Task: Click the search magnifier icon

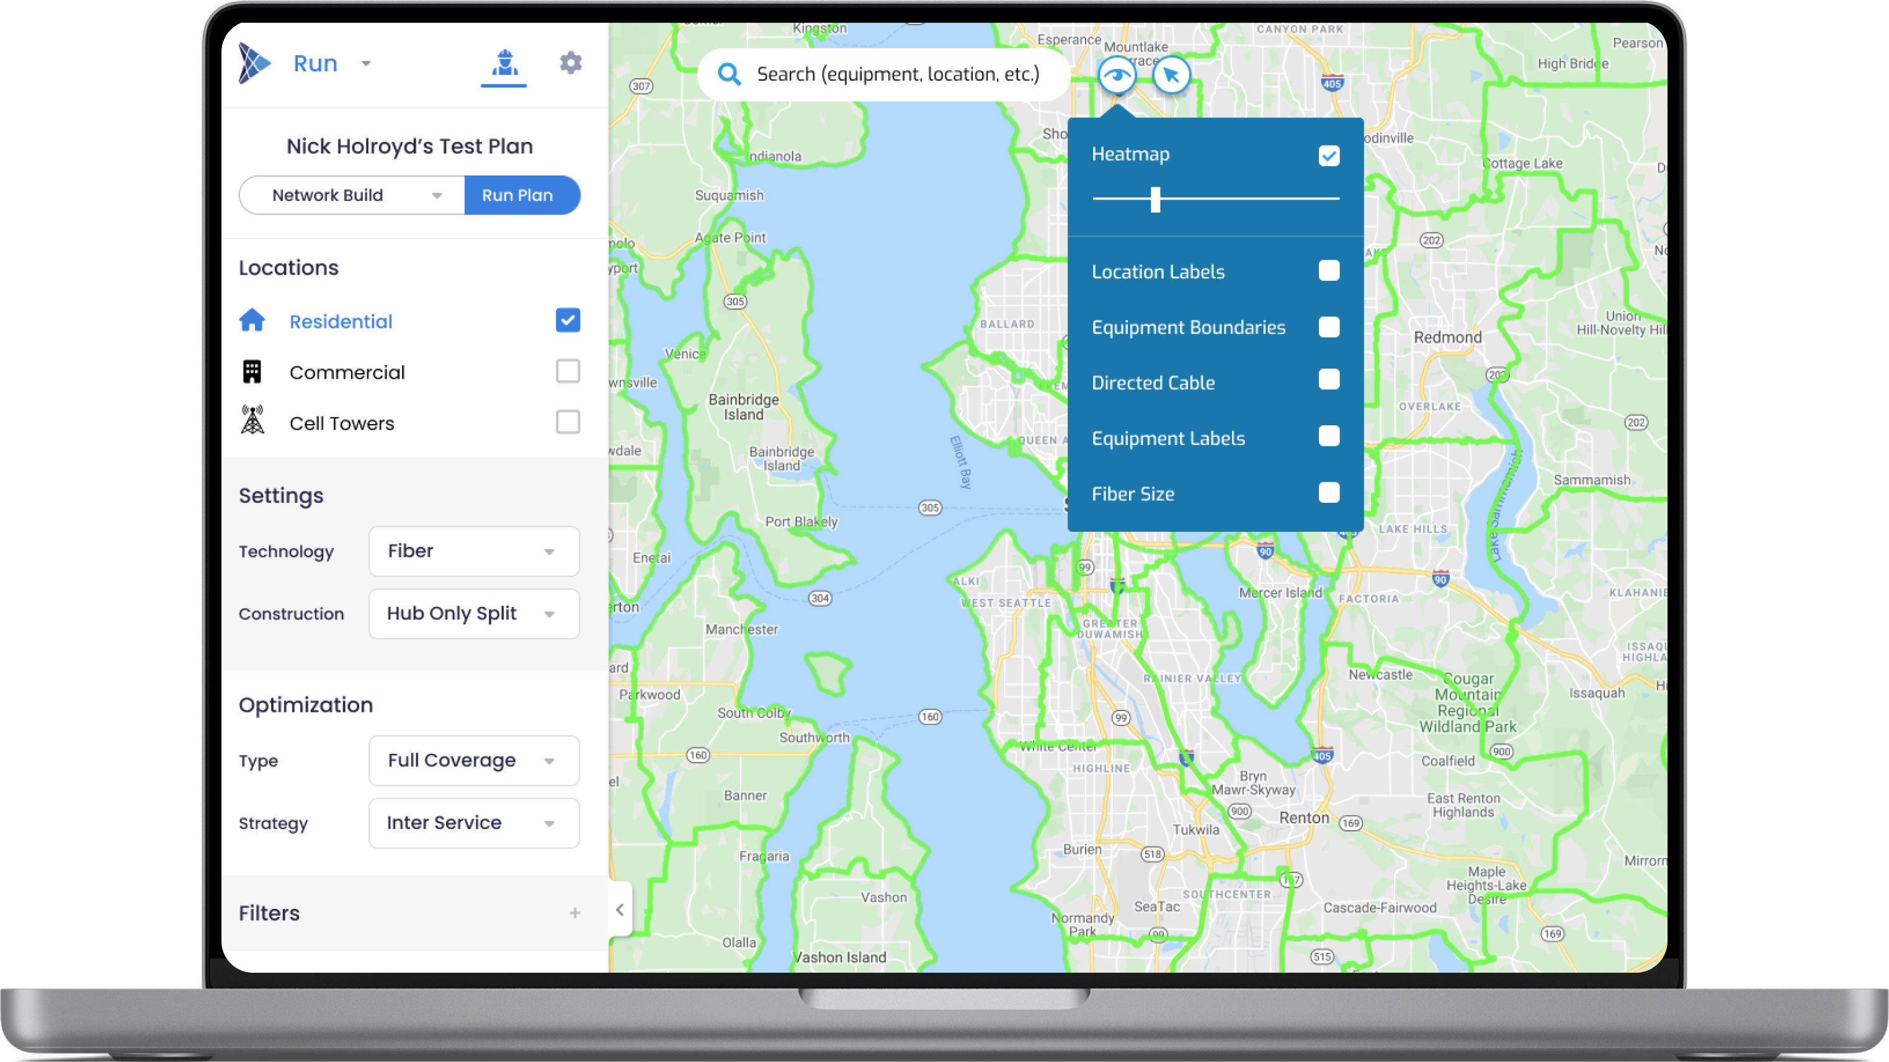Action: pyautogui.click(x=729, y=74)
